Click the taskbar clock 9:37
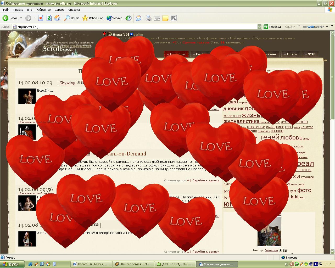 [x=328, y=264]
